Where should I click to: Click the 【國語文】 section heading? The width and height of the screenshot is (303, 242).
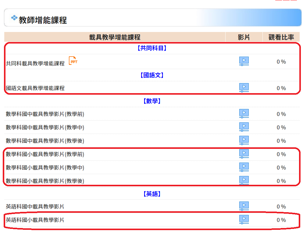(152, 75)
